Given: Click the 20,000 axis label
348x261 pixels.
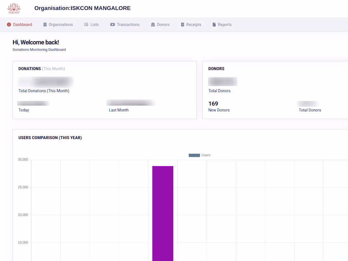Looking at the screenshot, I should point(23,215).
